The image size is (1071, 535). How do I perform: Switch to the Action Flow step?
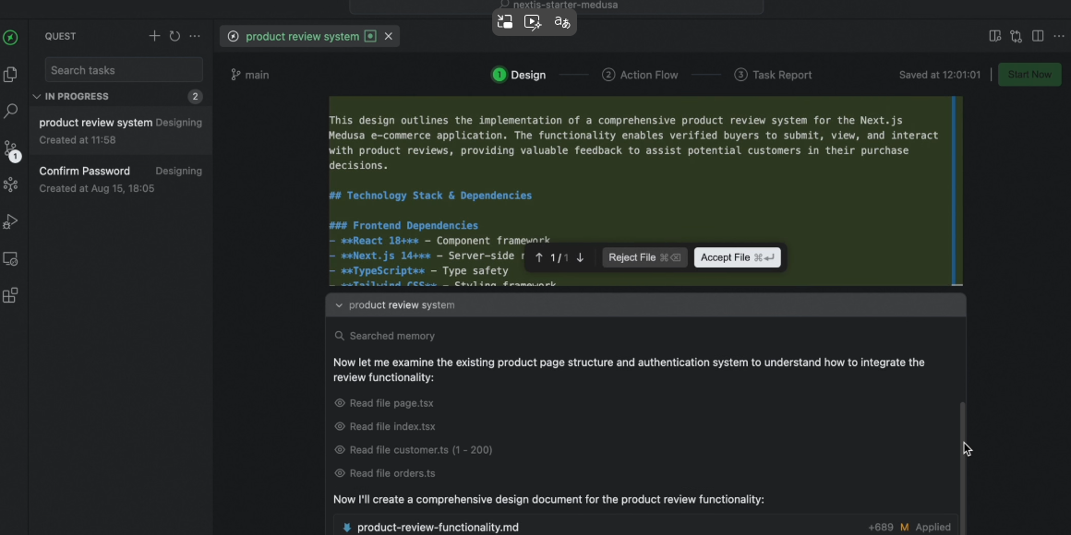(x=640, y=75)
